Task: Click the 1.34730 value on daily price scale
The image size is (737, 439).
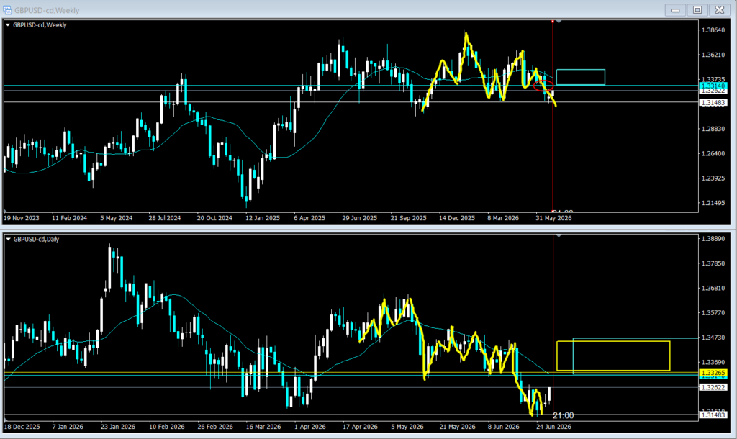Action: pyautogui.click(x=713, y=338)
